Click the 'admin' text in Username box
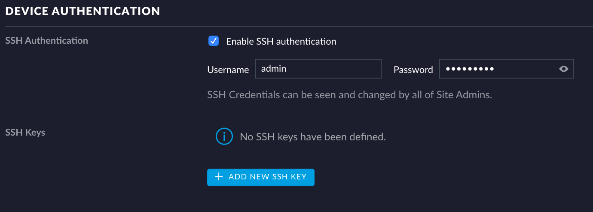Viewport: 593px width, 212px height. click(274, 69)
